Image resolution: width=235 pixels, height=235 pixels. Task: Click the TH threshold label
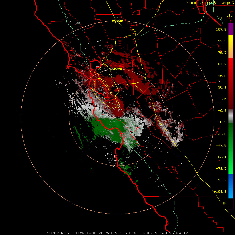coord(224,203)
